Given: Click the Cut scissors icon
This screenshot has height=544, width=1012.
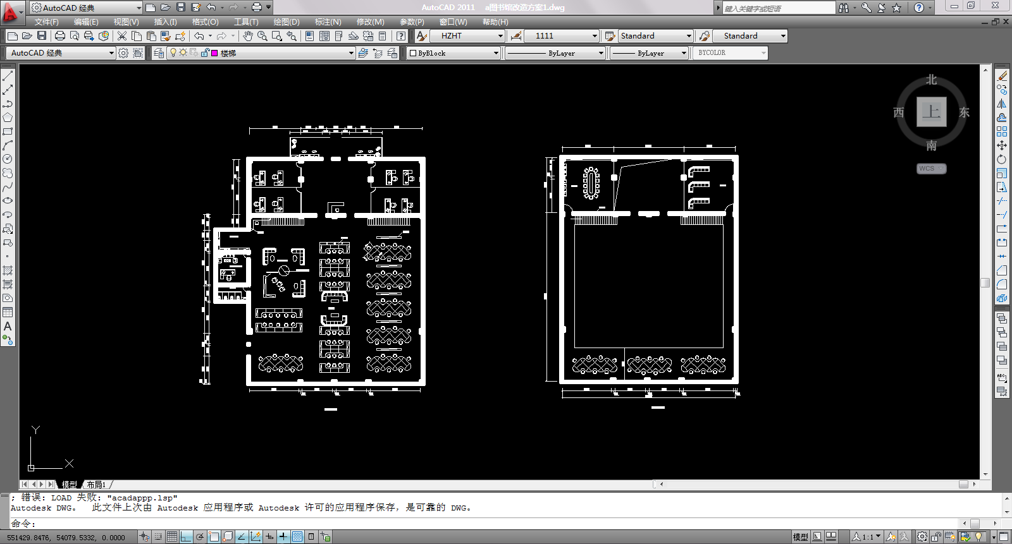Looking at the screenshot, I should point(122,36).
